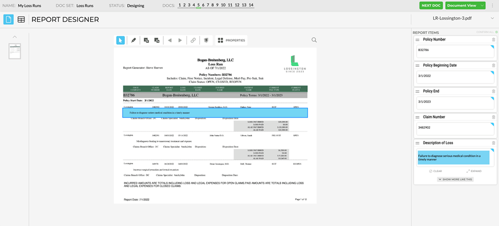Screen dimensions: 499x226
Task: Grab the Policy Number drag handle
Action: [417, 39]
